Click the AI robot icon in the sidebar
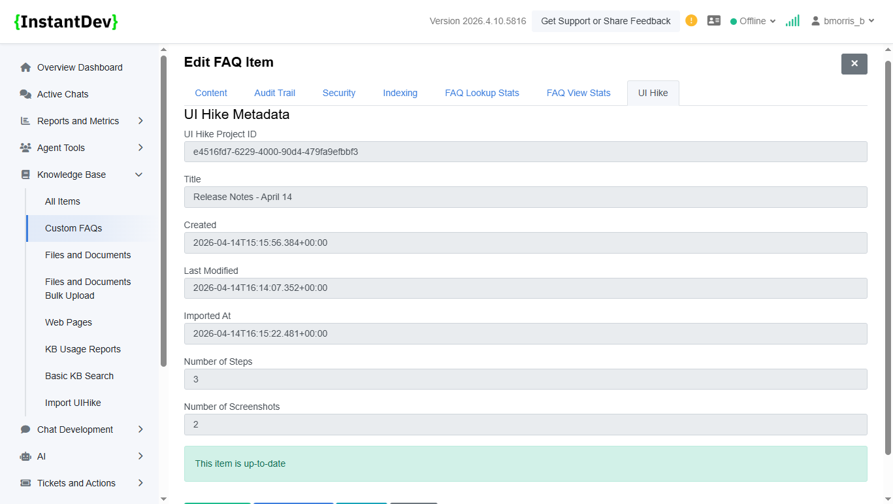This screenshot has width=893, height=504. tap(25, 456)
